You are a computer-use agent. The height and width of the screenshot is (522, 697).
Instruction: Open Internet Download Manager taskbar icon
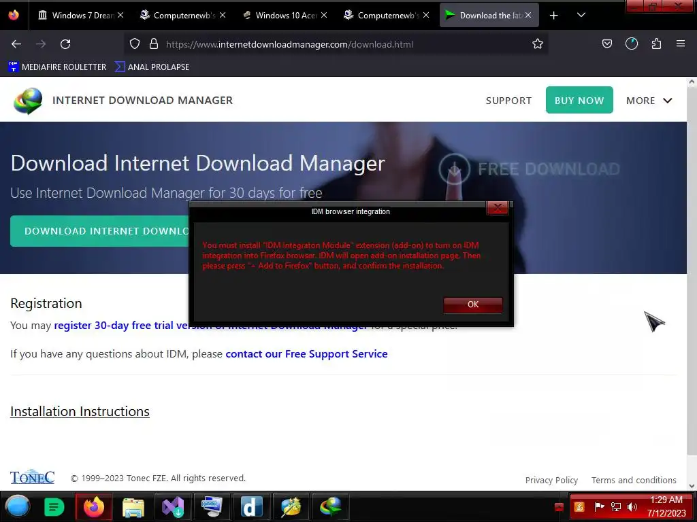pos(330,507)
